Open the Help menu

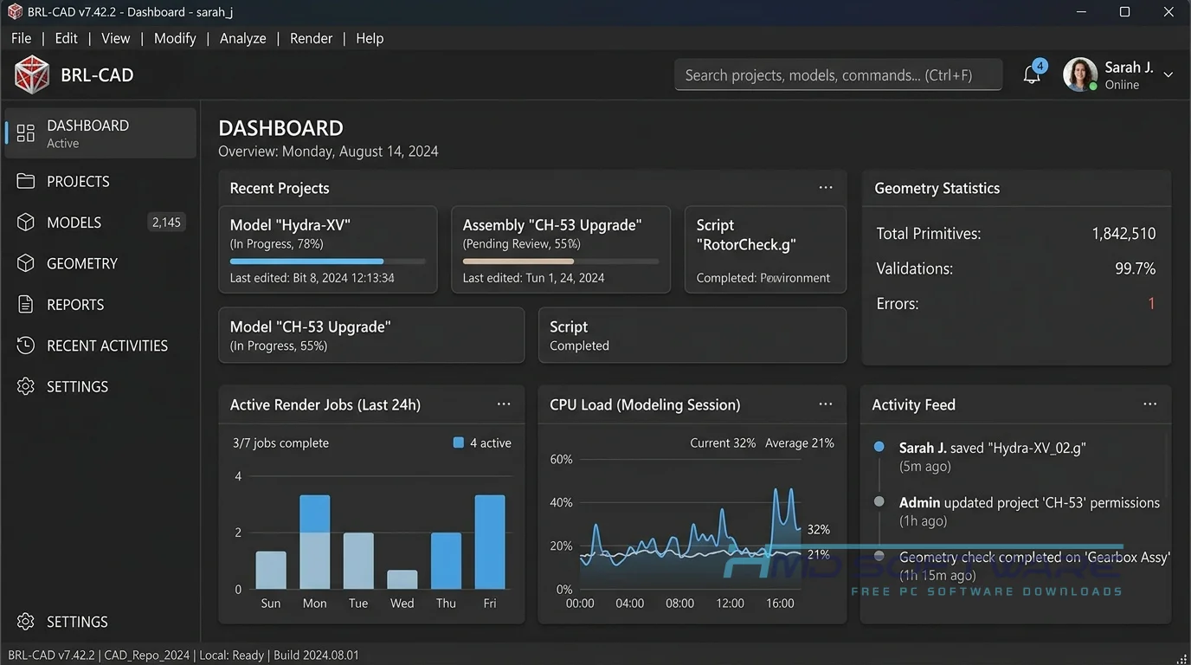coord(370,38)
